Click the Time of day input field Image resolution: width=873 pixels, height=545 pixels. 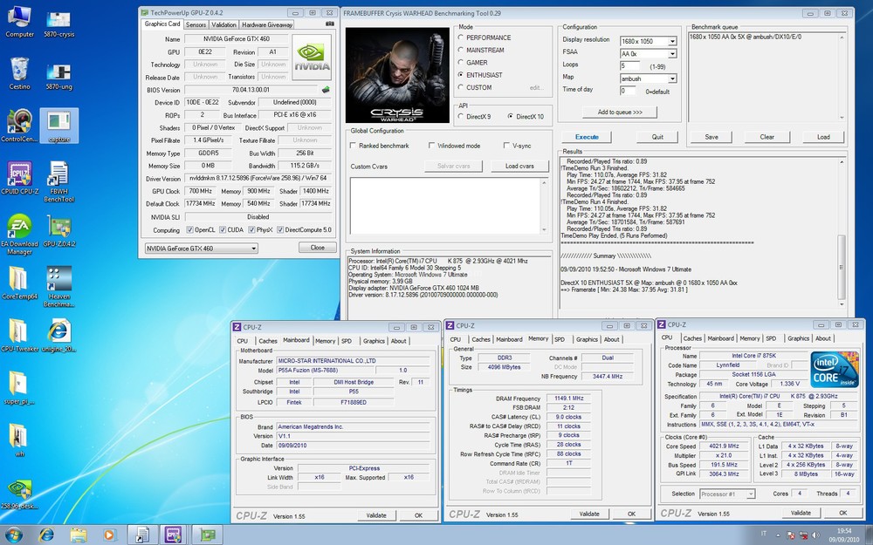point(629,91)
